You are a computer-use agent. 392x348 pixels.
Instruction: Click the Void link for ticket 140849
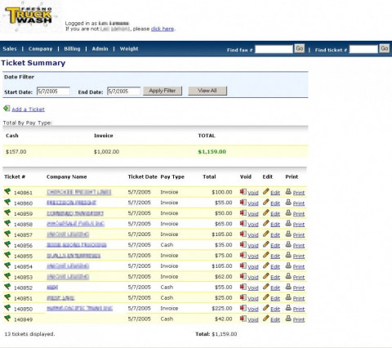[253, 319]
